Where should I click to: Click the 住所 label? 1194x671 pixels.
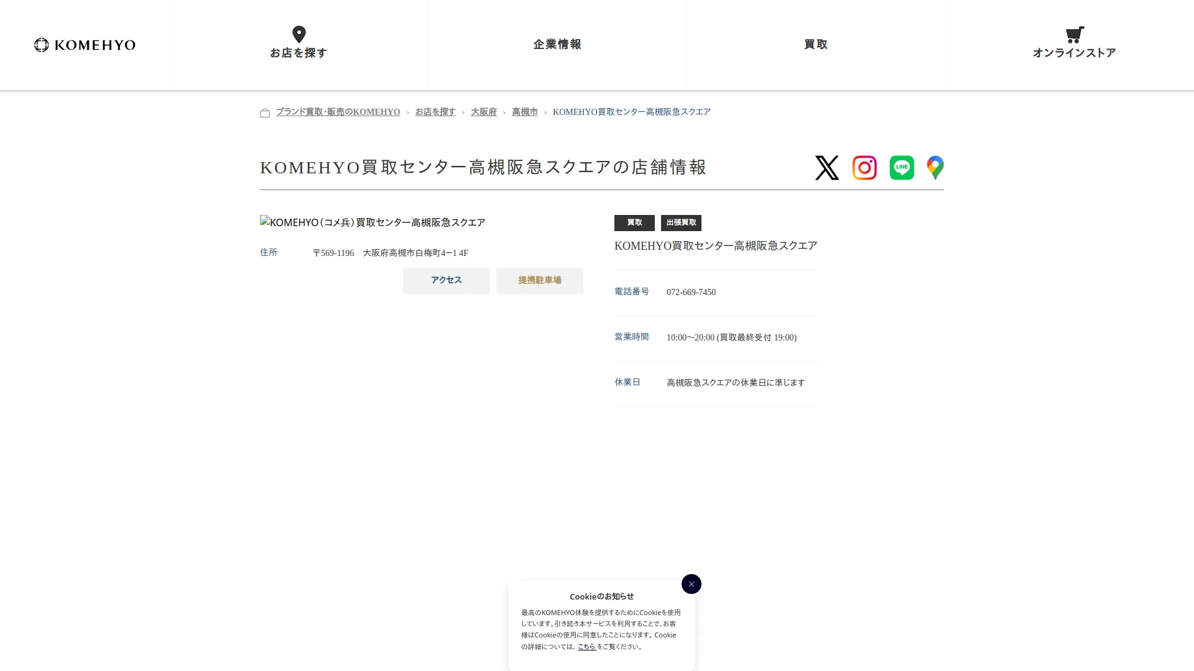(269, 253)
